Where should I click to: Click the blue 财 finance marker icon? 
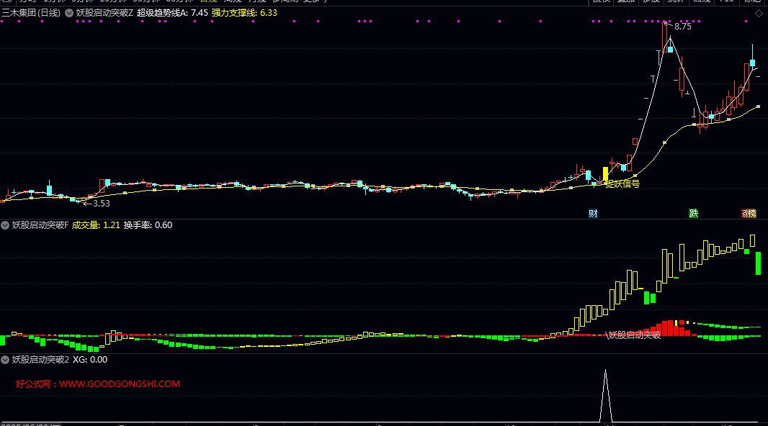coord(593,213)
